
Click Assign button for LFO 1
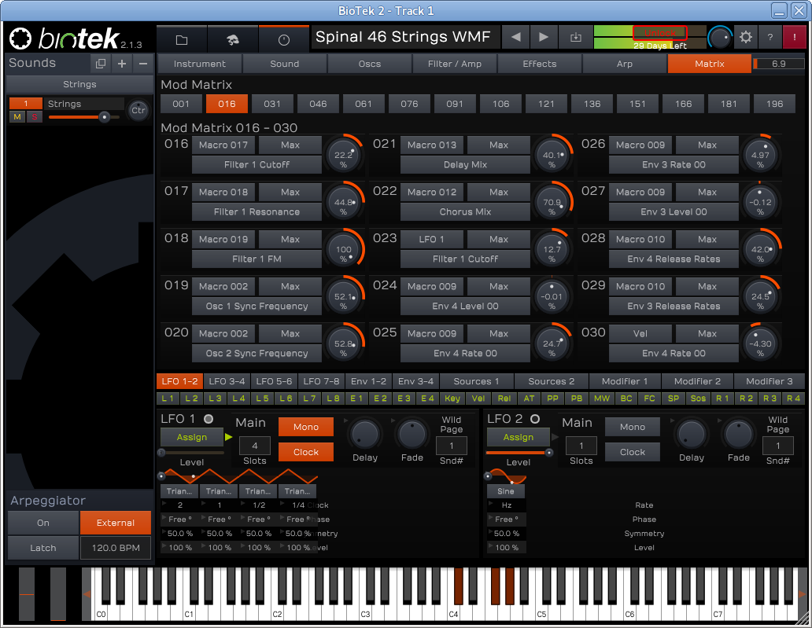[192, 437]
